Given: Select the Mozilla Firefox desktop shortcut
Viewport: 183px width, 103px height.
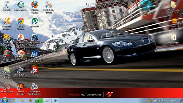Looking at the screenshot, I should click(x=35, y=7).
